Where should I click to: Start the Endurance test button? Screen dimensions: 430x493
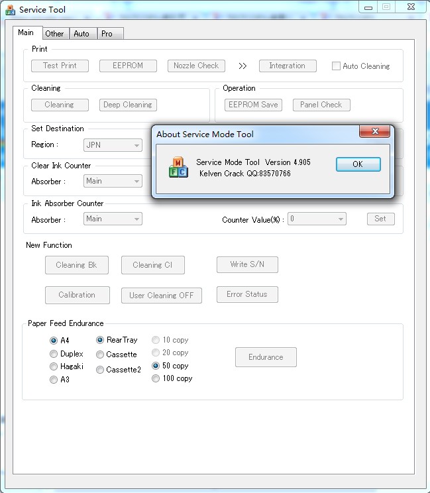point(266,357)
